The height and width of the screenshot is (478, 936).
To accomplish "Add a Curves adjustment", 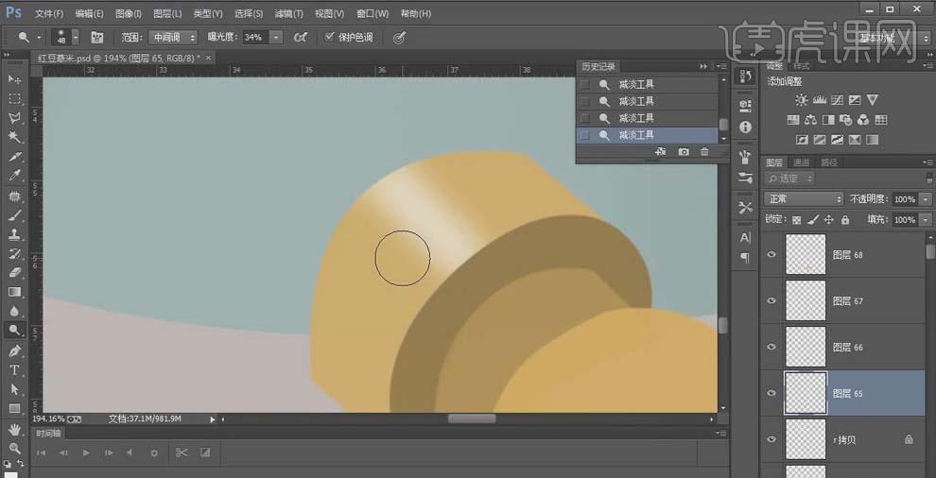I will [837, 100].
